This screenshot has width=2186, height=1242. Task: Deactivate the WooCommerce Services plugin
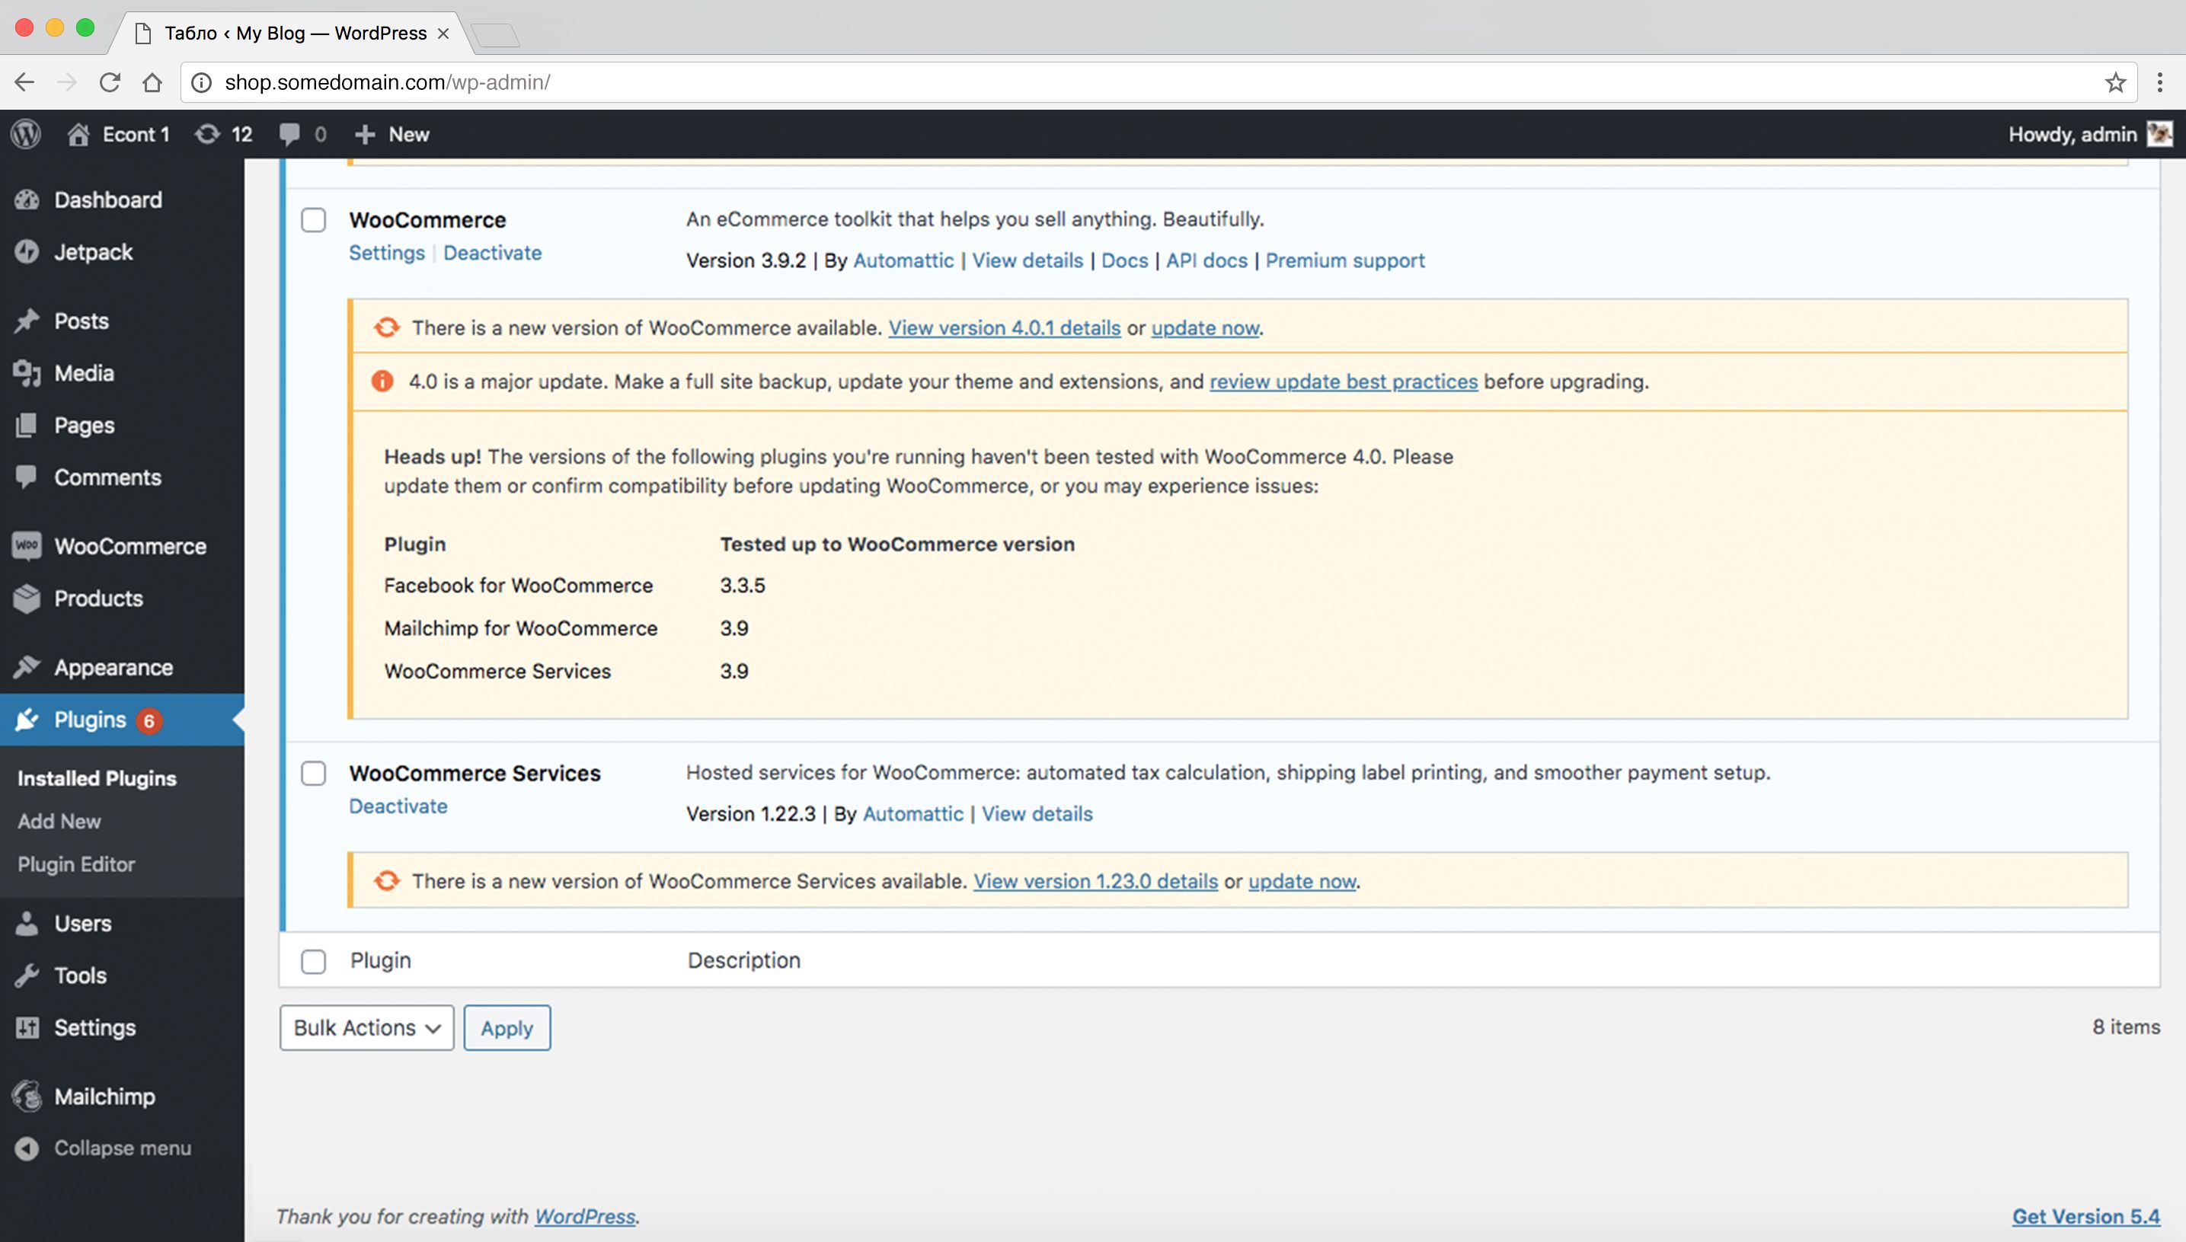[x=398, y=806]
